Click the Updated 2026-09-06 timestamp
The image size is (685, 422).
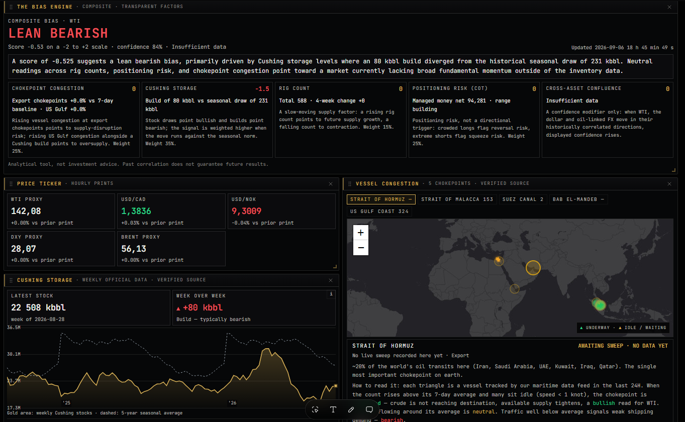click(x=622, y=48)
